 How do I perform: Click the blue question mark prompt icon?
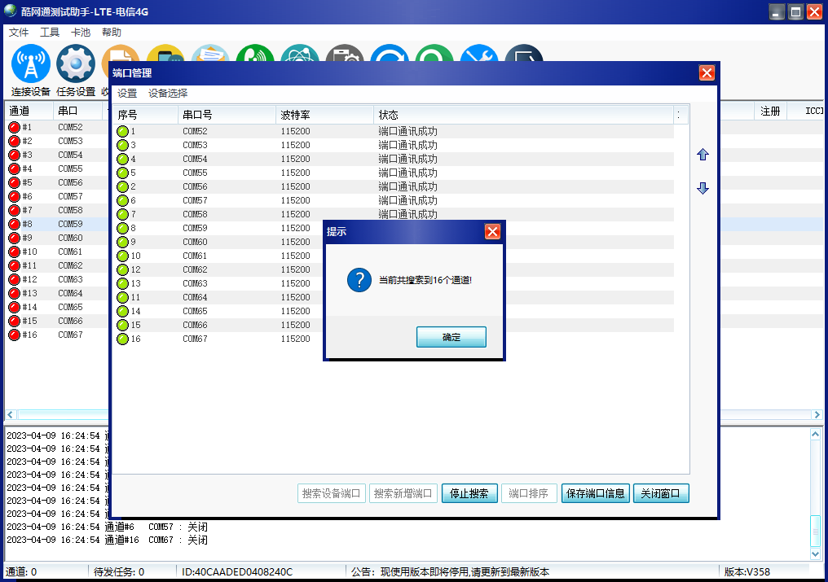pyautogui.click(x=359, y=280)
